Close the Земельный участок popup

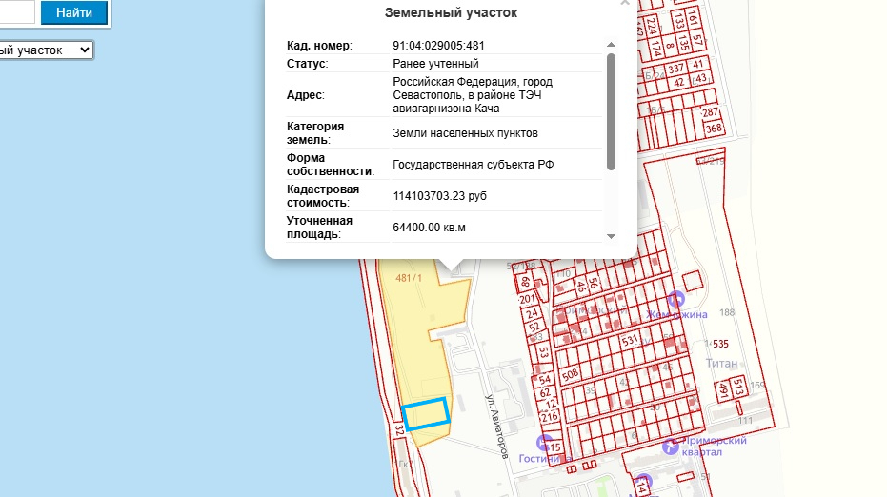624,3
